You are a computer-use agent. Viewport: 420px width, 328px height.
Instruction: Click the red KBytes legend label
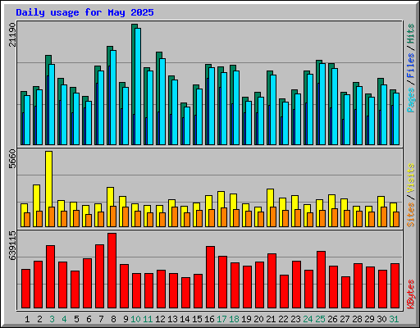(x=411, y=294)
